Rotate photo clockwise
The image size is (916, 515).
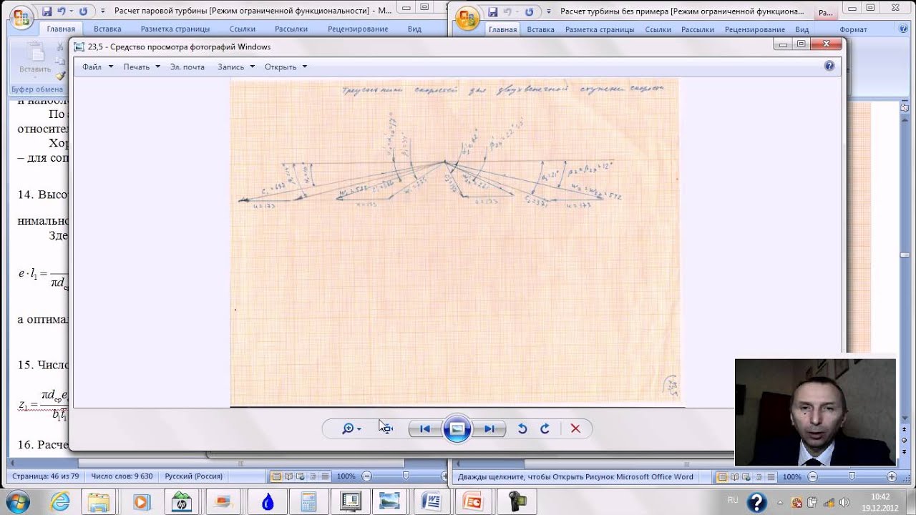pos(545,428)
